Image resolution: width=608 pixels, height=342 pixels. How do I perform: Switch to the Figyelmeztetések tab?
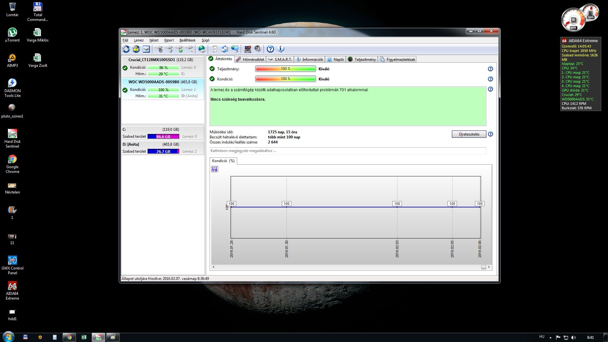coord(397,59)
